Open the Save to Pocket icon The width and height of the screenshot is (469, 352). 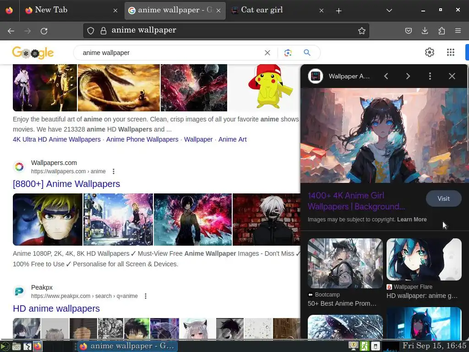click(408, 31)
